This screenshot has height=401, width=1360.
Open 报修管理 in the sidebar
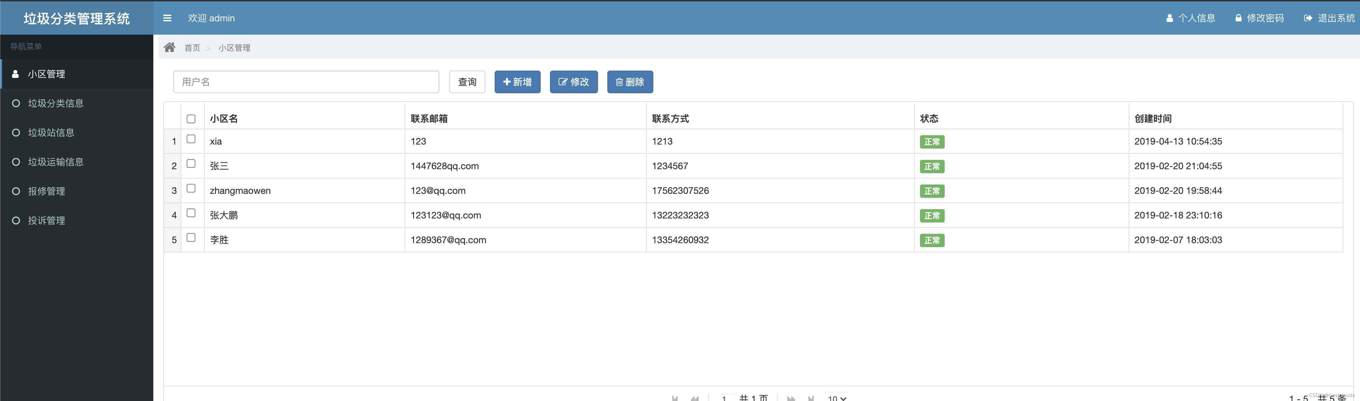point(46,191)
